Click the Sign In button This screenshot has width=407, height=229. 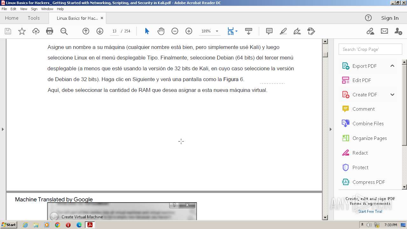click(390, 18)
